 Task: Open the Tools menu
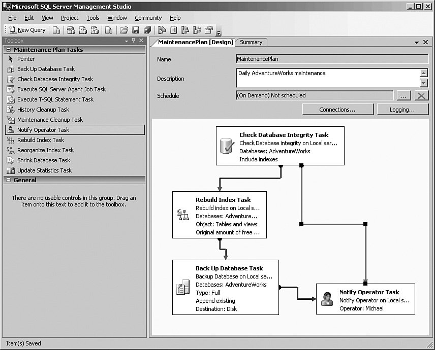tap(92, 18)
